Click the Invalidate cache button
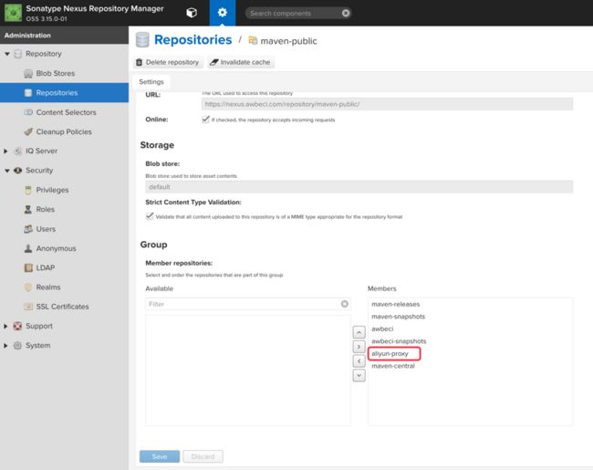The image size is (593, 470). pyautogui.click(x=241, y=62)
